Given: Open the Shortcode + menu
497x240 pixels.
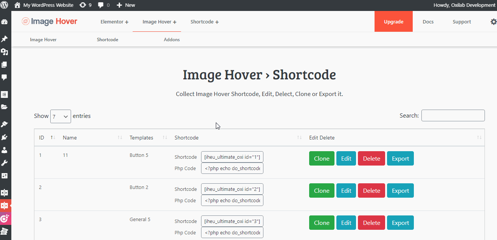Looking at the screenshot, I should 204,22.
